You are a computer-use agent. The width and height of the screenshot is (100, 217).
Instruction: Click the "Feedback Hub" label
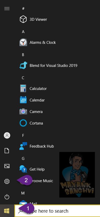coord(42,146)
